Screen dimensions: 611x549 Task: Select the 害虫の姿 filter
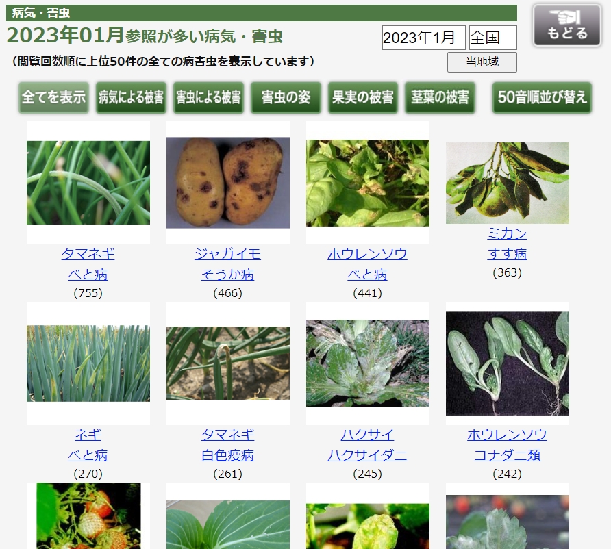(x=286, y=97)
